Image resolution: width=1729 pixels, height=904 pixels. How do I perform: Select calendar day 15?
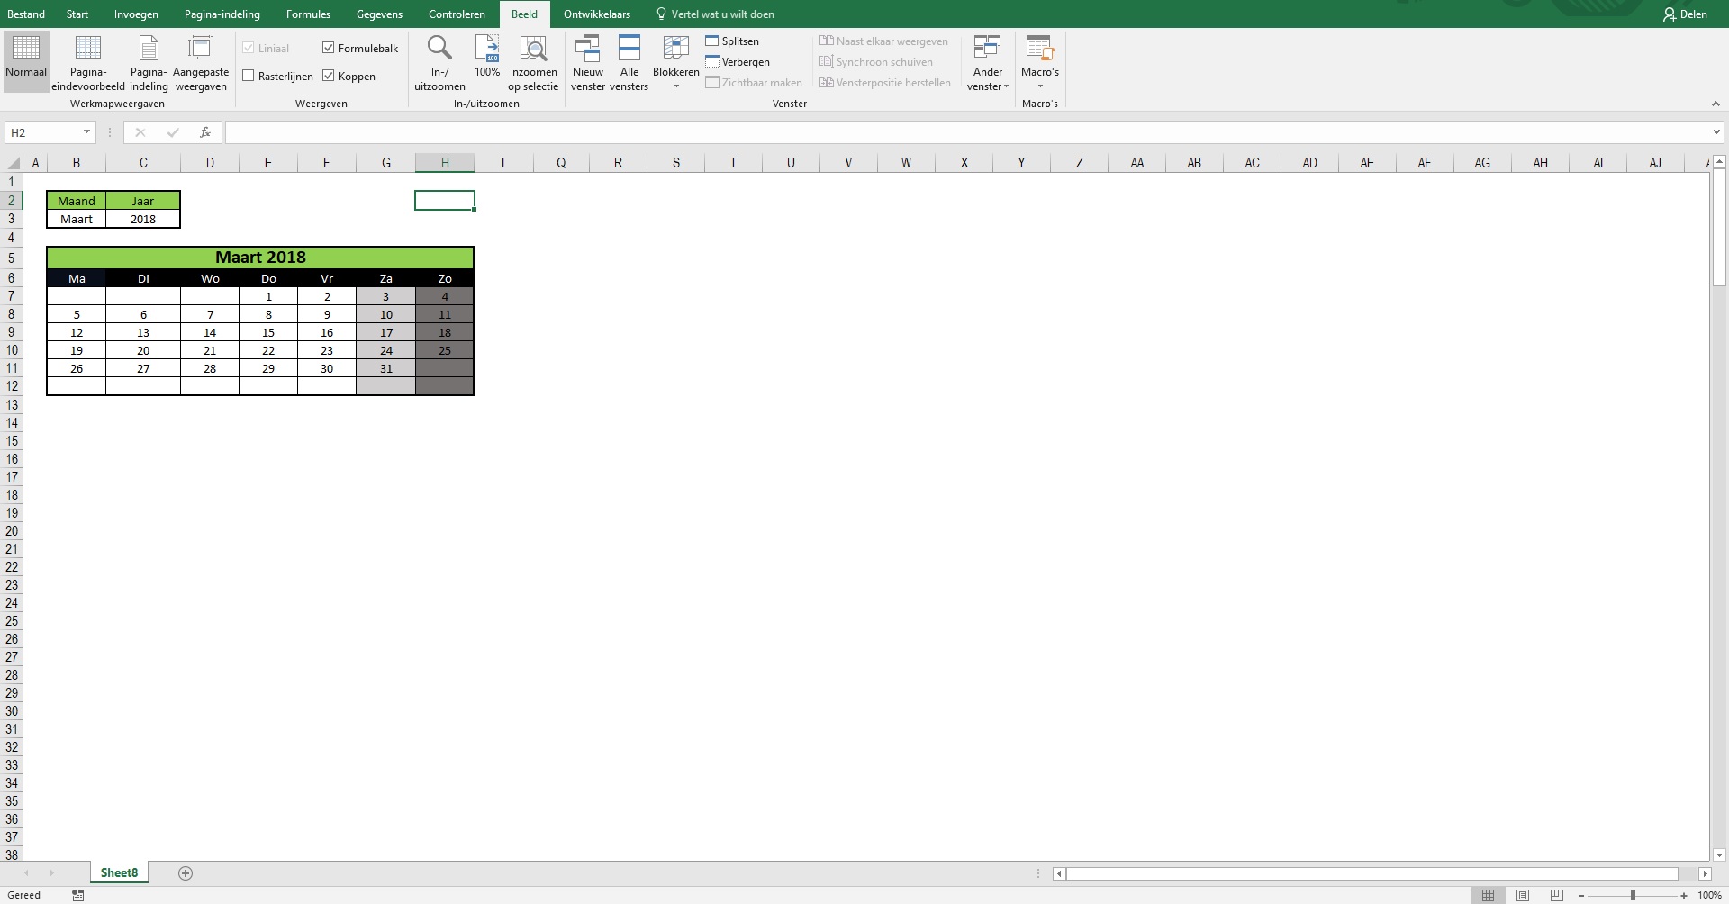coord(268,332)
